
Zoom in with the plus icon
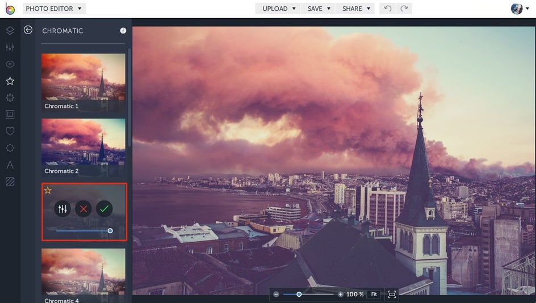coord(341,294)
